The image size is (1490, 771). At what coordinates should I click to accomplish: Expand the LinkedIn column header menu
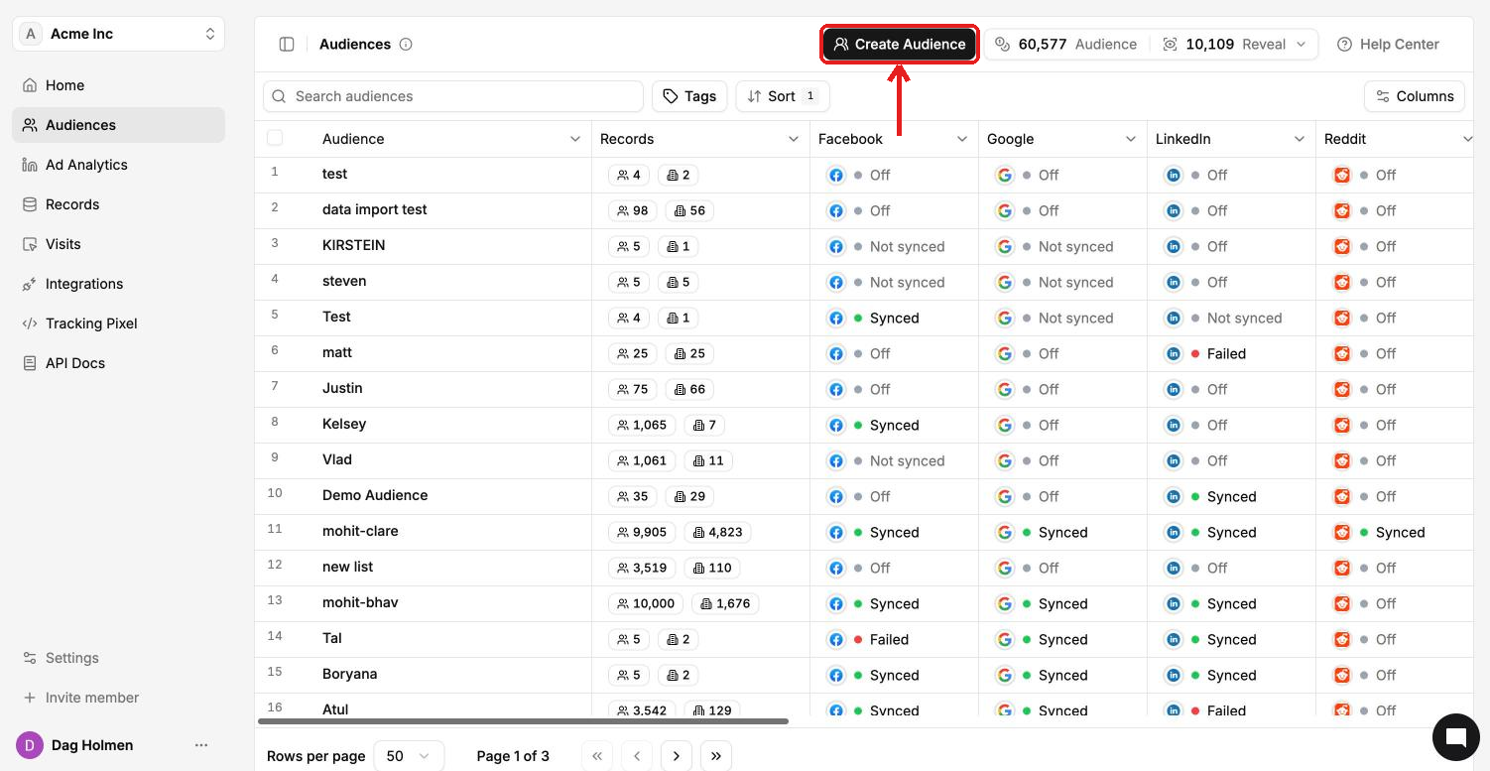coord(1300,139)
